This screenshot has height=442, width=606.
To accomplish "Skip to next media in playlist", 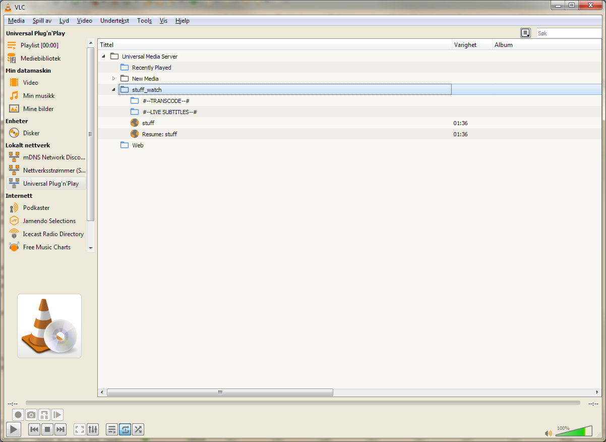I will click(60, 430).
